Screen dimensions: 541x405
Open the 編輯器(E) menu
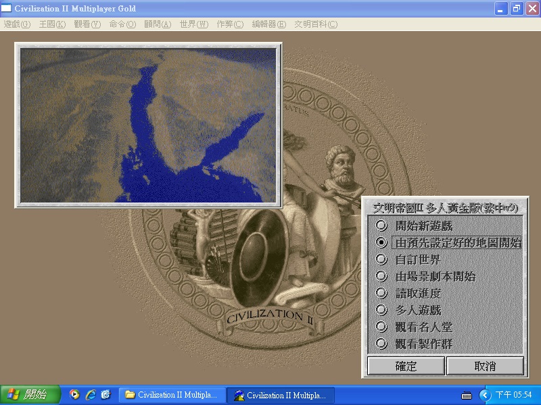click(x=268, y=24)
